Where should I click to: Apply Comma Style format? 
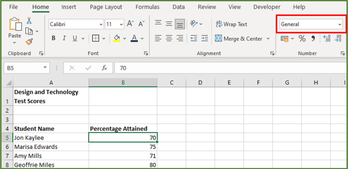click(313, 38)
